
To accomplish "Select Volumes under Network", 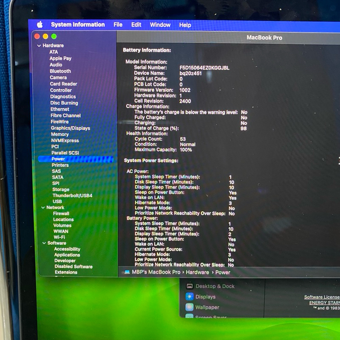I will (62, 225).
